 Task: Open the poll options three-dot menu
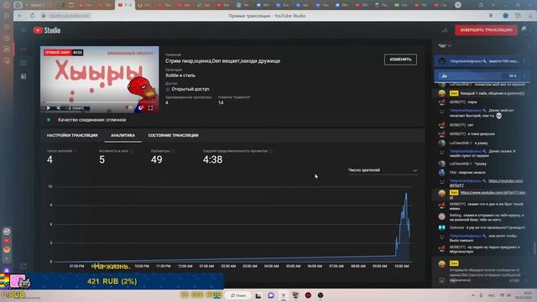pos(524,75)
